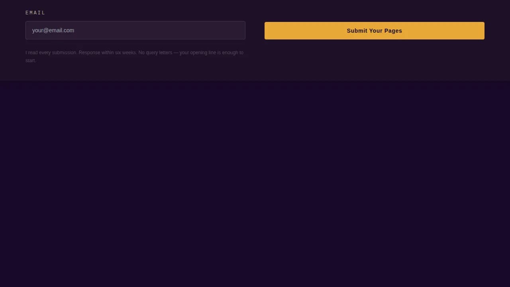
Task: Click the "No query letters" sentence
Action: pyautogui.click(x=155, y=53)
